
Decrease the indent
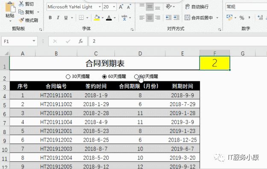(x=169, y=18)
